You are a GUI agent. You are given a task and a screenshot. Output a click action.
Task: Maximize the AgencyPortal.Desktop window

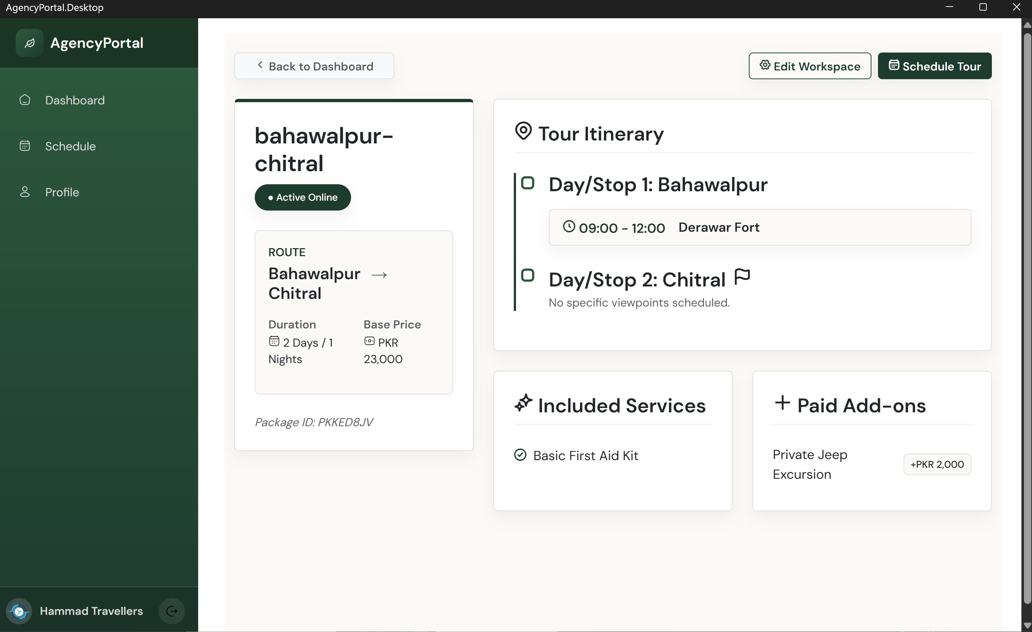tap(983, 8)
